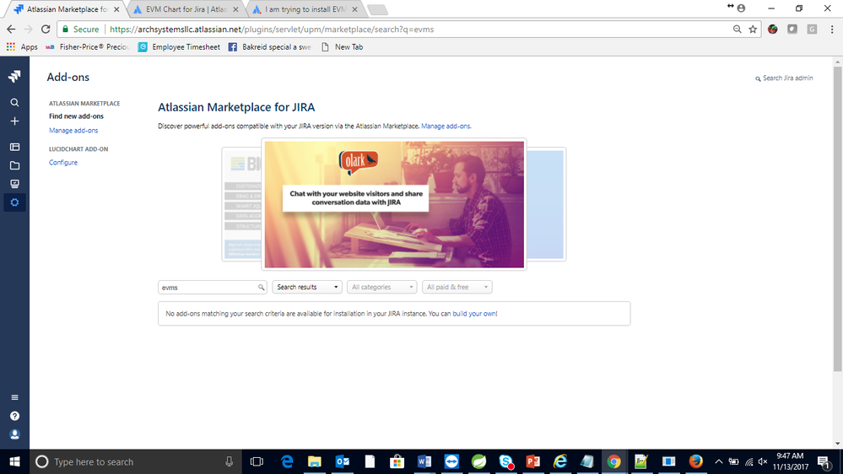Image resolution: width=843 pixels, height=474 pixels.
Task: Click the Jira logo in the sidebar
Action: tap(14, 76)
